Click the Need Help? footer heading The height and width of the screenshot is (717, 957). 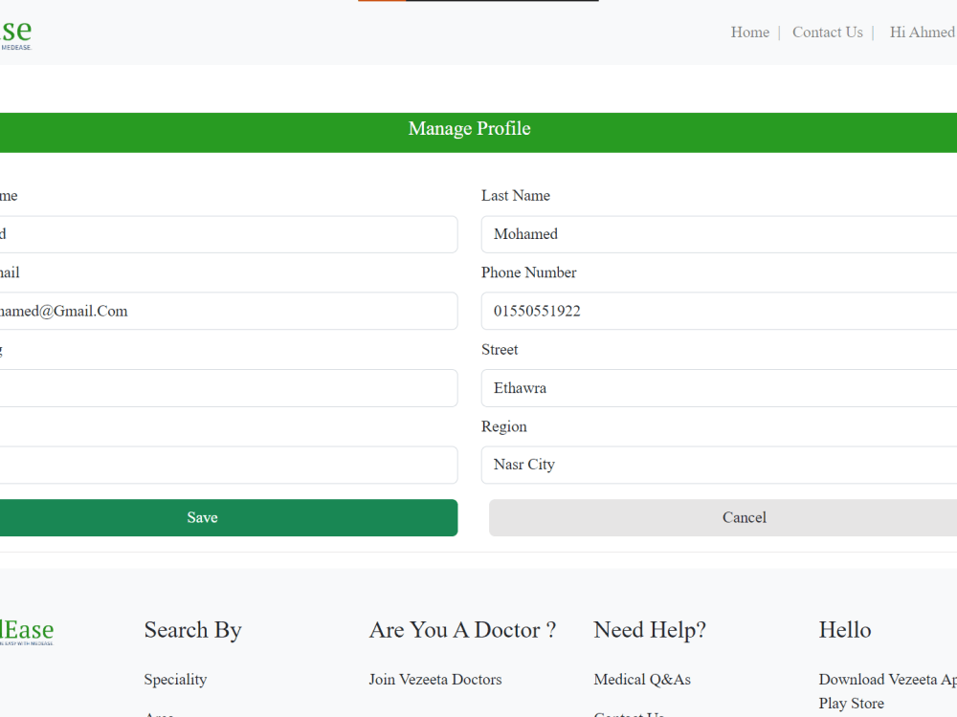click(650, 630)
